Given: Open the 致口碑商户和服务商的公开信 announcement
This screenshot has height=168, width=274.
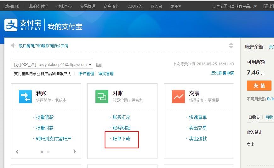Looking at the screenshot, I should click(x=43, y=46).
